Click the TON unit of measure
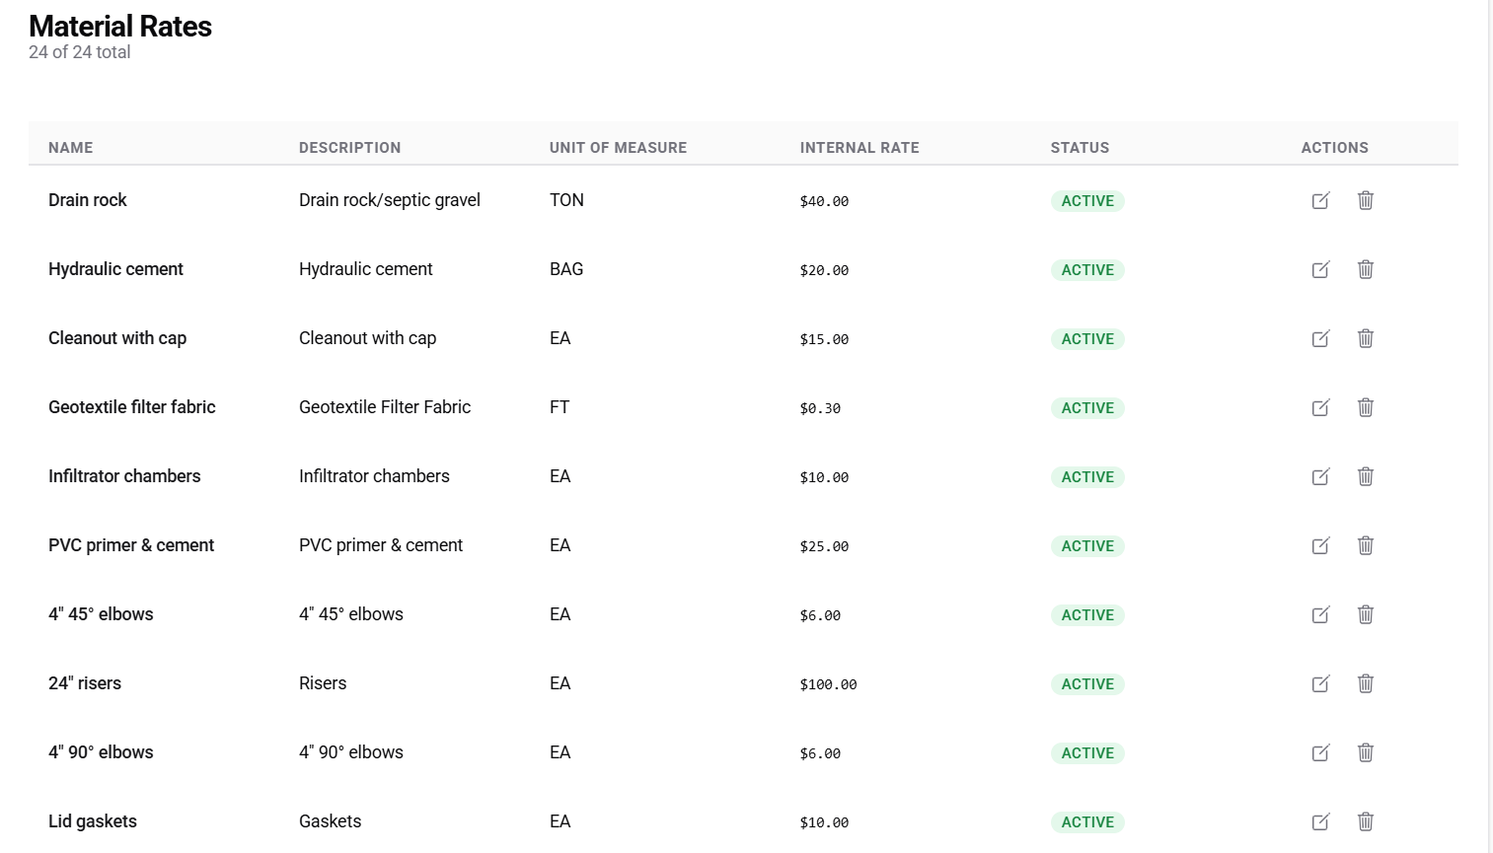The image size is (1493, 853). point(566,200)
